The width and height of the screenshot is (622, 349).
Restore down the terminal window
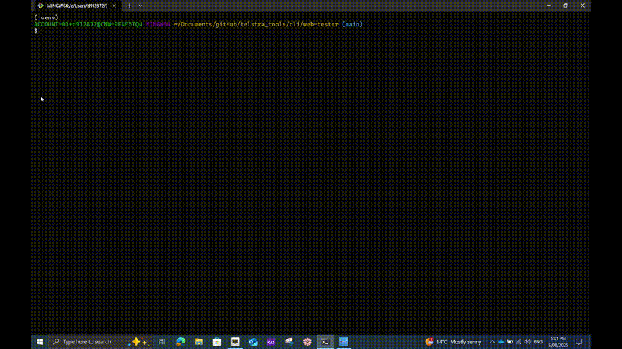tap(565, 6)
